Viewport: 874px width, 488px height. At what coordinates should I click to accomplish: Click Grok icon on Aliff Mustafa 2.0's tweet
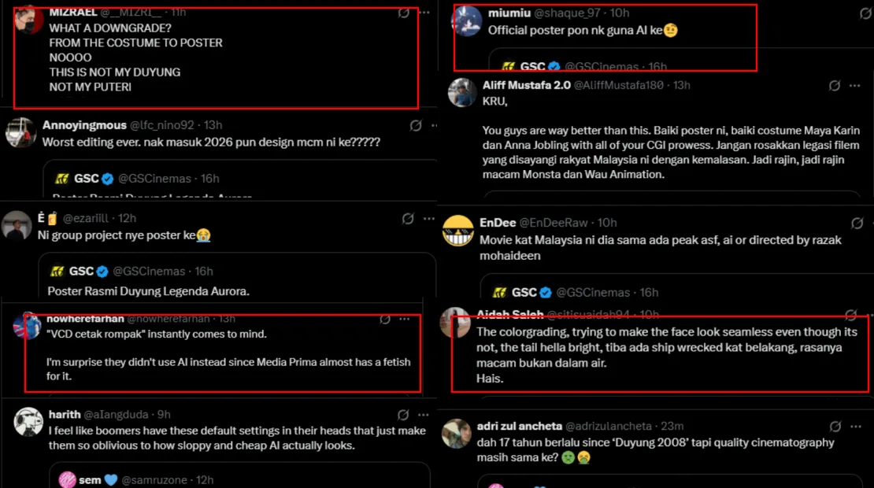point(834,85)
